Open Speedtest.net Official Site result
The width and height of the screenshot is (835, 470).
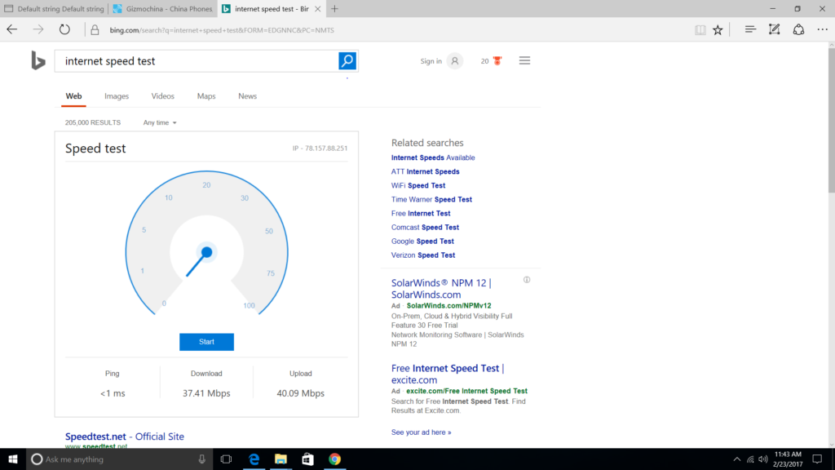(125, 437)
